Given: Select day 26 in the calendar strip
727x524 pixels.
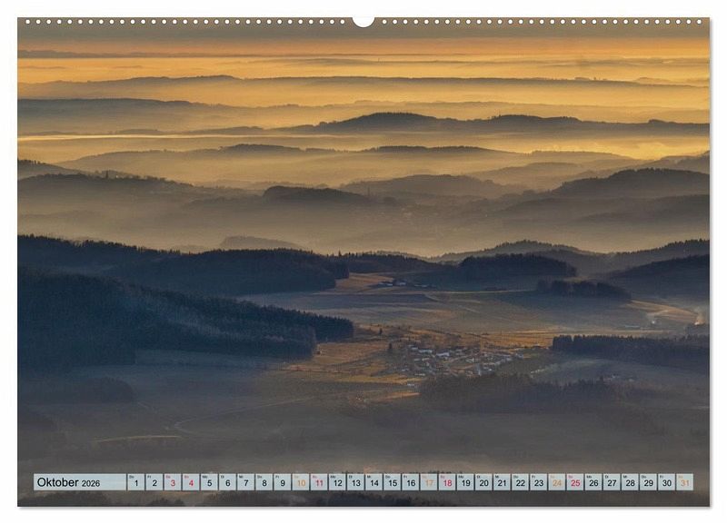Looking at the screenshot, I should tap(593, 482).
